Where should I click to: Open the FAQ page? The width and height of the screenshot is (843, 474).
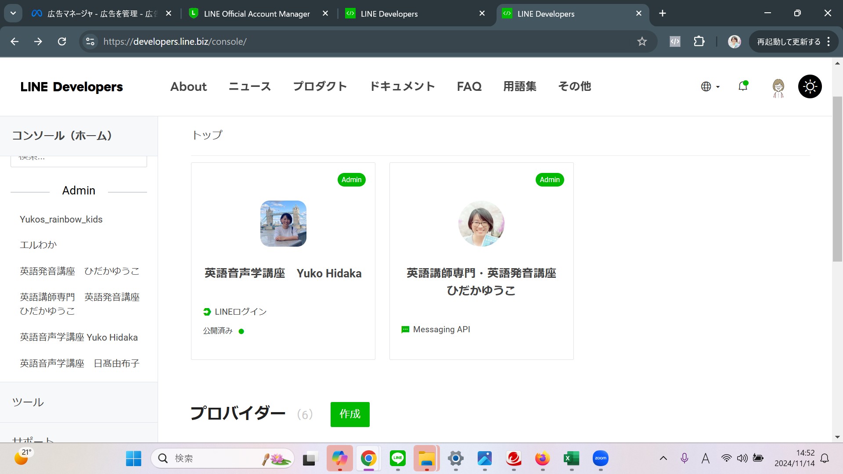coord(469,86)
